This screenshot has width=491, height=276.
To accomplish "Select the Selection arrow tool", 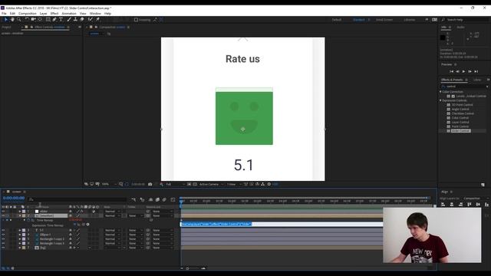I will tap(6, 19).
